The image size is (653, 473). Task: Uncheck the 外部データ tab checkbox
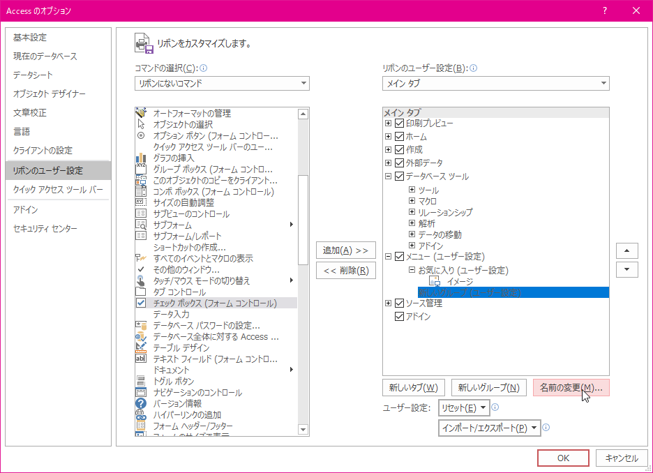tap(399, 163)
